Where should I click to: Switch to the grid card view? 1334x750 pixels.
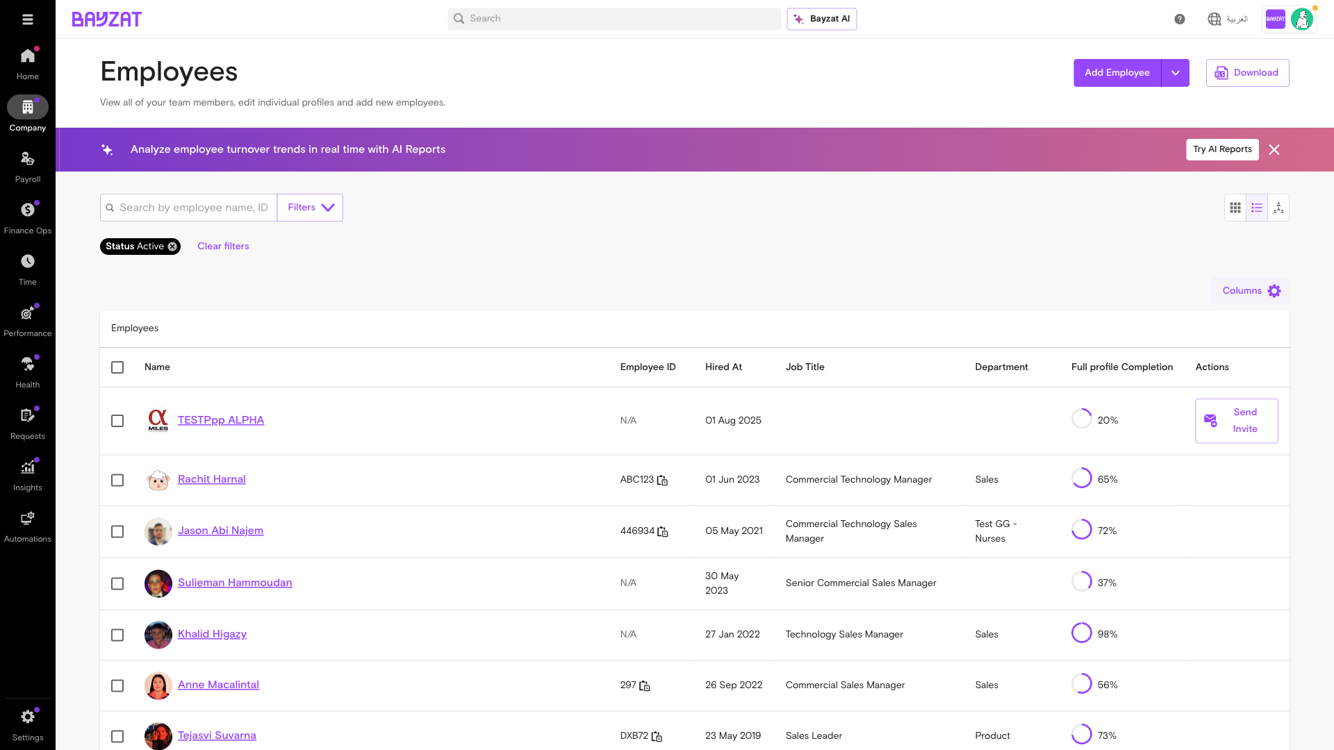pyautogui.click(x=1235, y=208)
